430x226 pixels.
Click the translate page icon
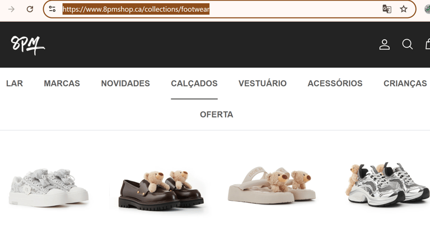click(387, 9)
